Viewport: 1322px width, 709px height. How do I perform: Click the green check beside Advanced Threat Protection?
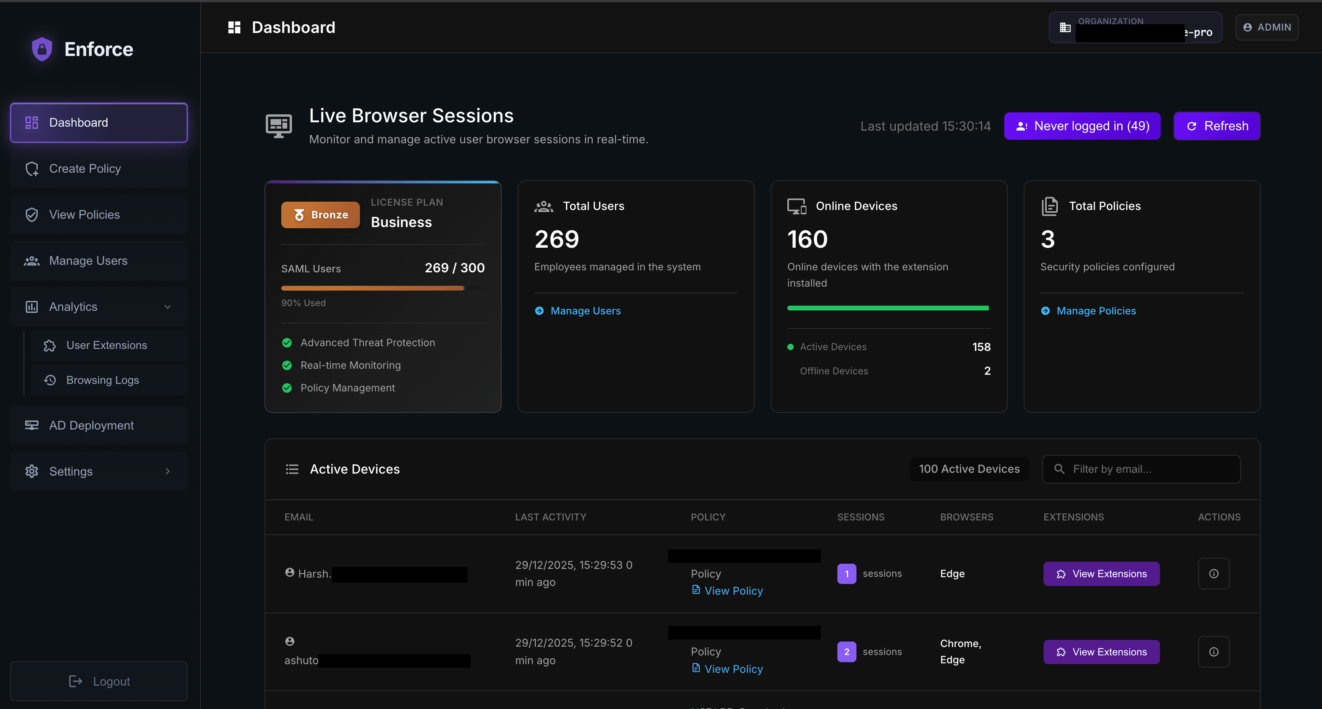[x=287, y=343]
